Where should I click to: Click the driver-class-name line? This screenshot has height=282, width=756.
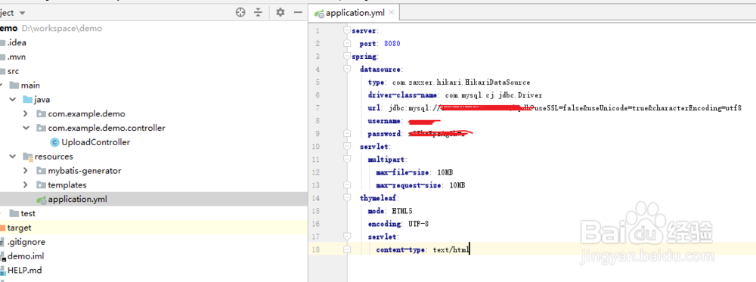click(x=455, y=95)
